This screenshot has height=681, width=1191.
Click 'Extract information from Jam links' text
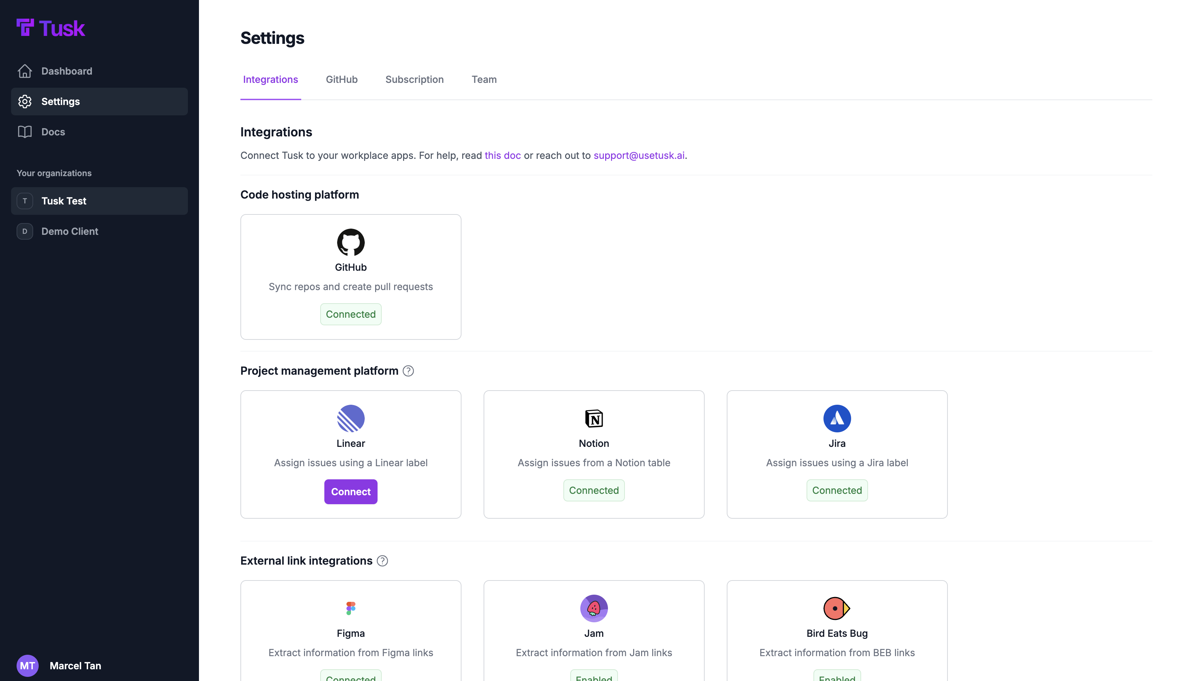[594, 652]
